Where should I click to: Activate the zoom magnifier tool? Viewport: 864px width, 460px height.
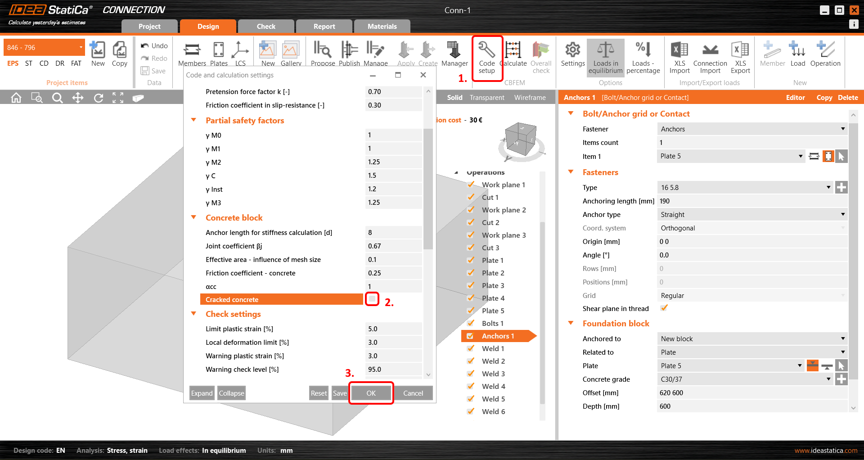click(57, 98)
